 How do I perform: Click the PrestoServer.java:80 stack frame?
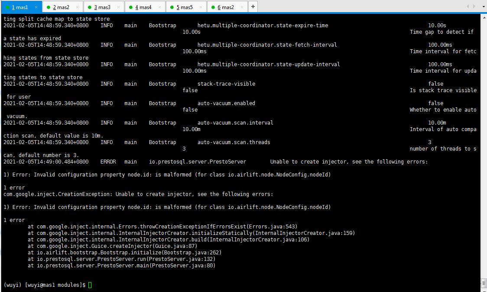(121, 266)
